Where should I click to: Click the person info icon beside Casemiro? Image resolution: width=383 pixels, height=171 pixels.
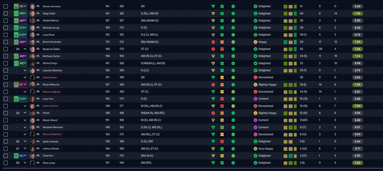(38, 156)
